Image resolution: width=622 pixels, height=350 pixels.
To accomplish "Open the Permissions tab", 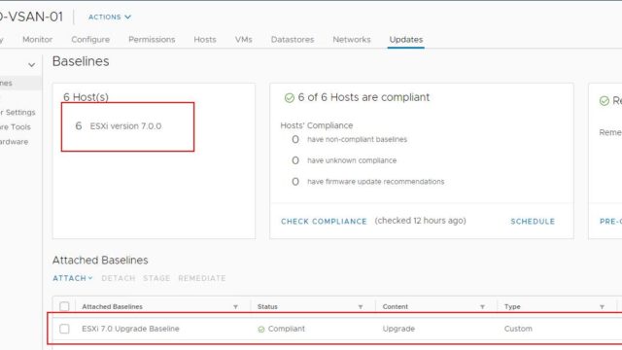I will coord(152,39).
